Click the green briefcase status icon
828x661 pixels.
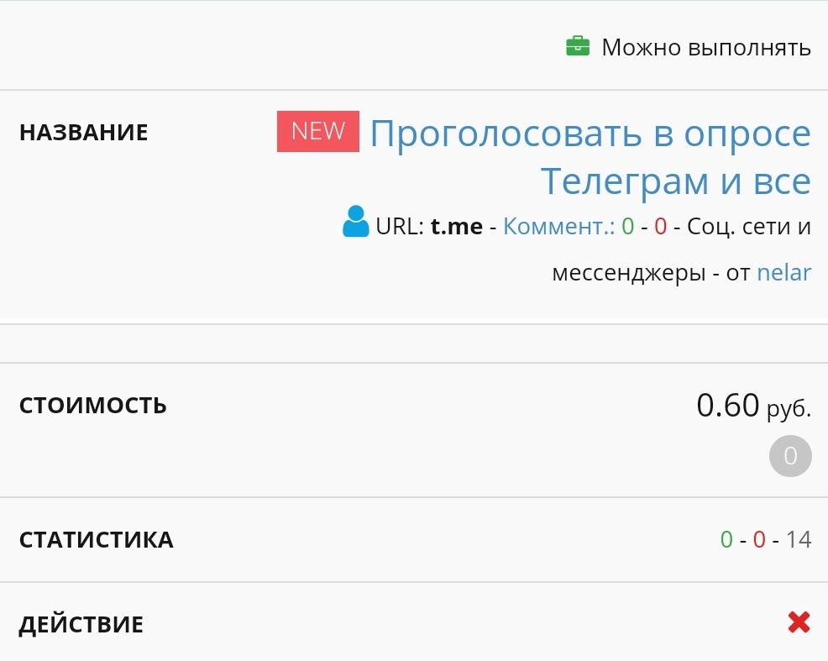point(578,46)
